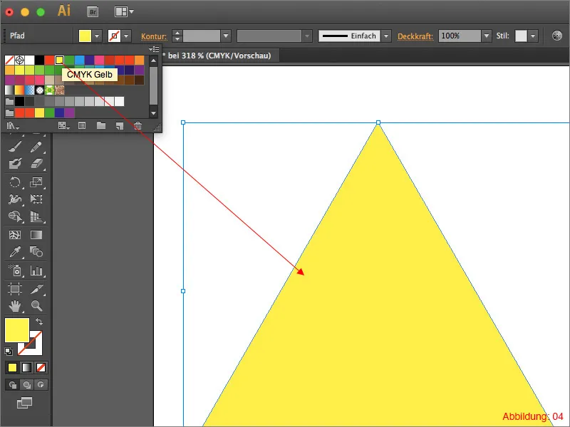This screenshot has width=570, height=427.
Task: Select the Perspective Grid tool
Action: [x=36, y=216]
